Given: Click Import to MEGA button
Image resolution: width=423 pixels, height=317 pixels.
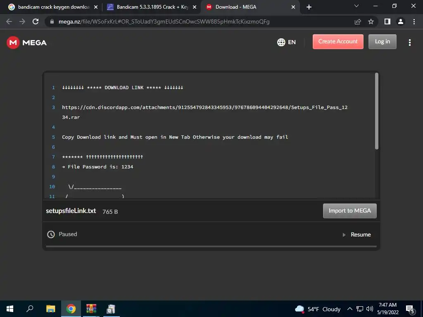Looking at the screenshot, I should [349, 211].
